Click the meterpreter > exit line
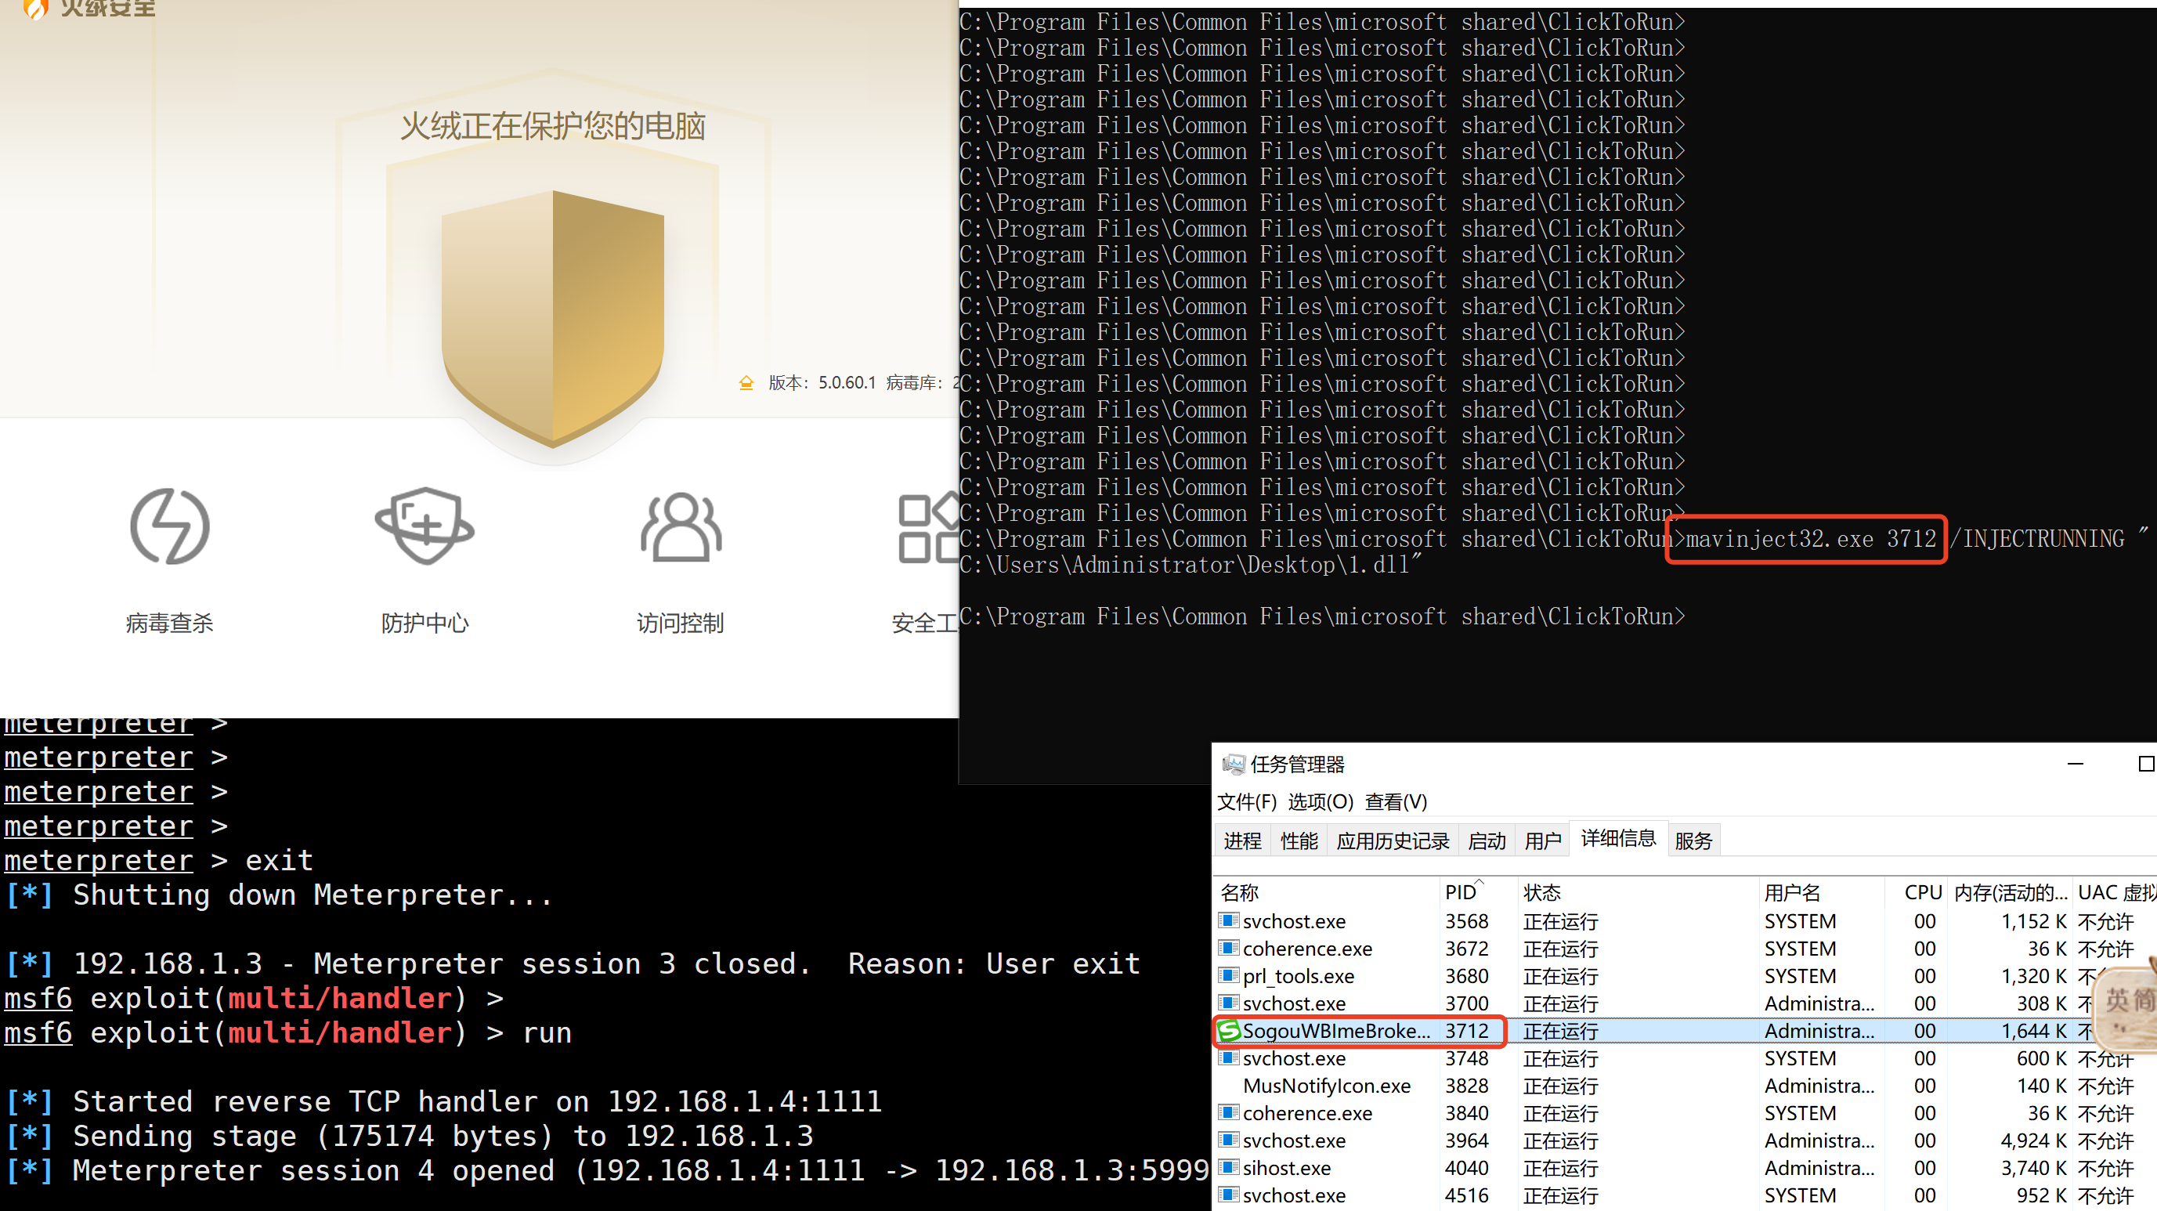The image size is (2157, 1211). click(158, 860)
